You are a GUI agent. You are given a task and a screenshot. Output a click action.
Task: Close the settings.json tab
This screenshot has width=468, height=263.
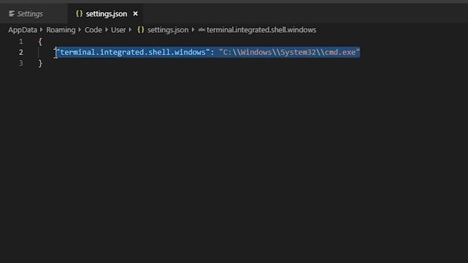pos(135,14)
